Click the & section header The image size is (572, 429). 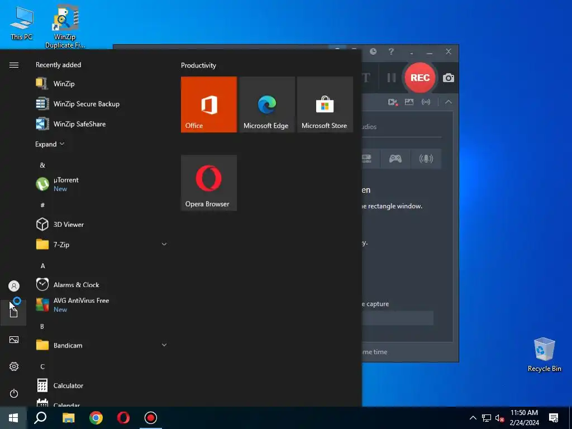tap(42, 165)
